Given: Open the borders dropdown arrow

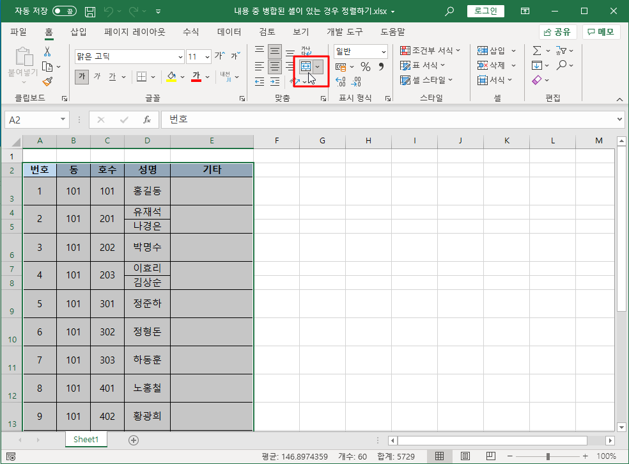Looking at the screenshot, I should coord(153,77).
